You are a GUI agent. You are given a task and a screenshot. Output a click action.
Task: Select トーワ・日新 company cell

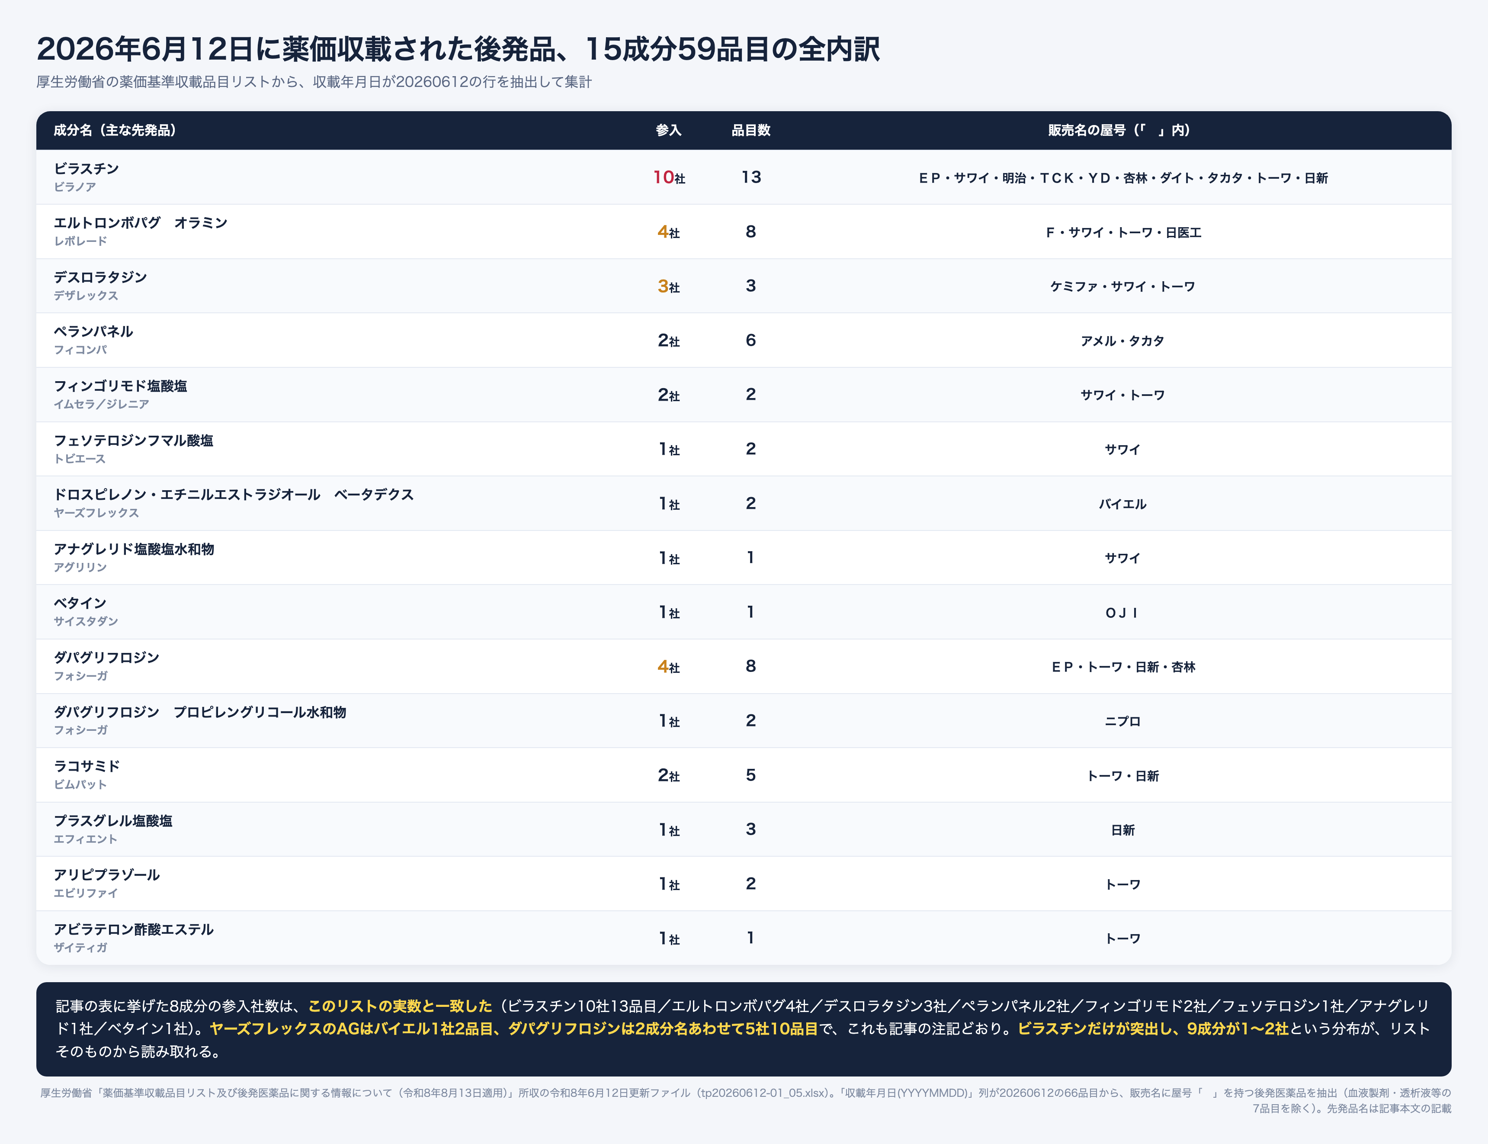coord(1122,776)
